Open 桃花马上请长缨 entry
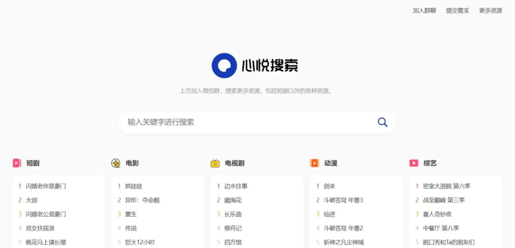 (46, 242)
